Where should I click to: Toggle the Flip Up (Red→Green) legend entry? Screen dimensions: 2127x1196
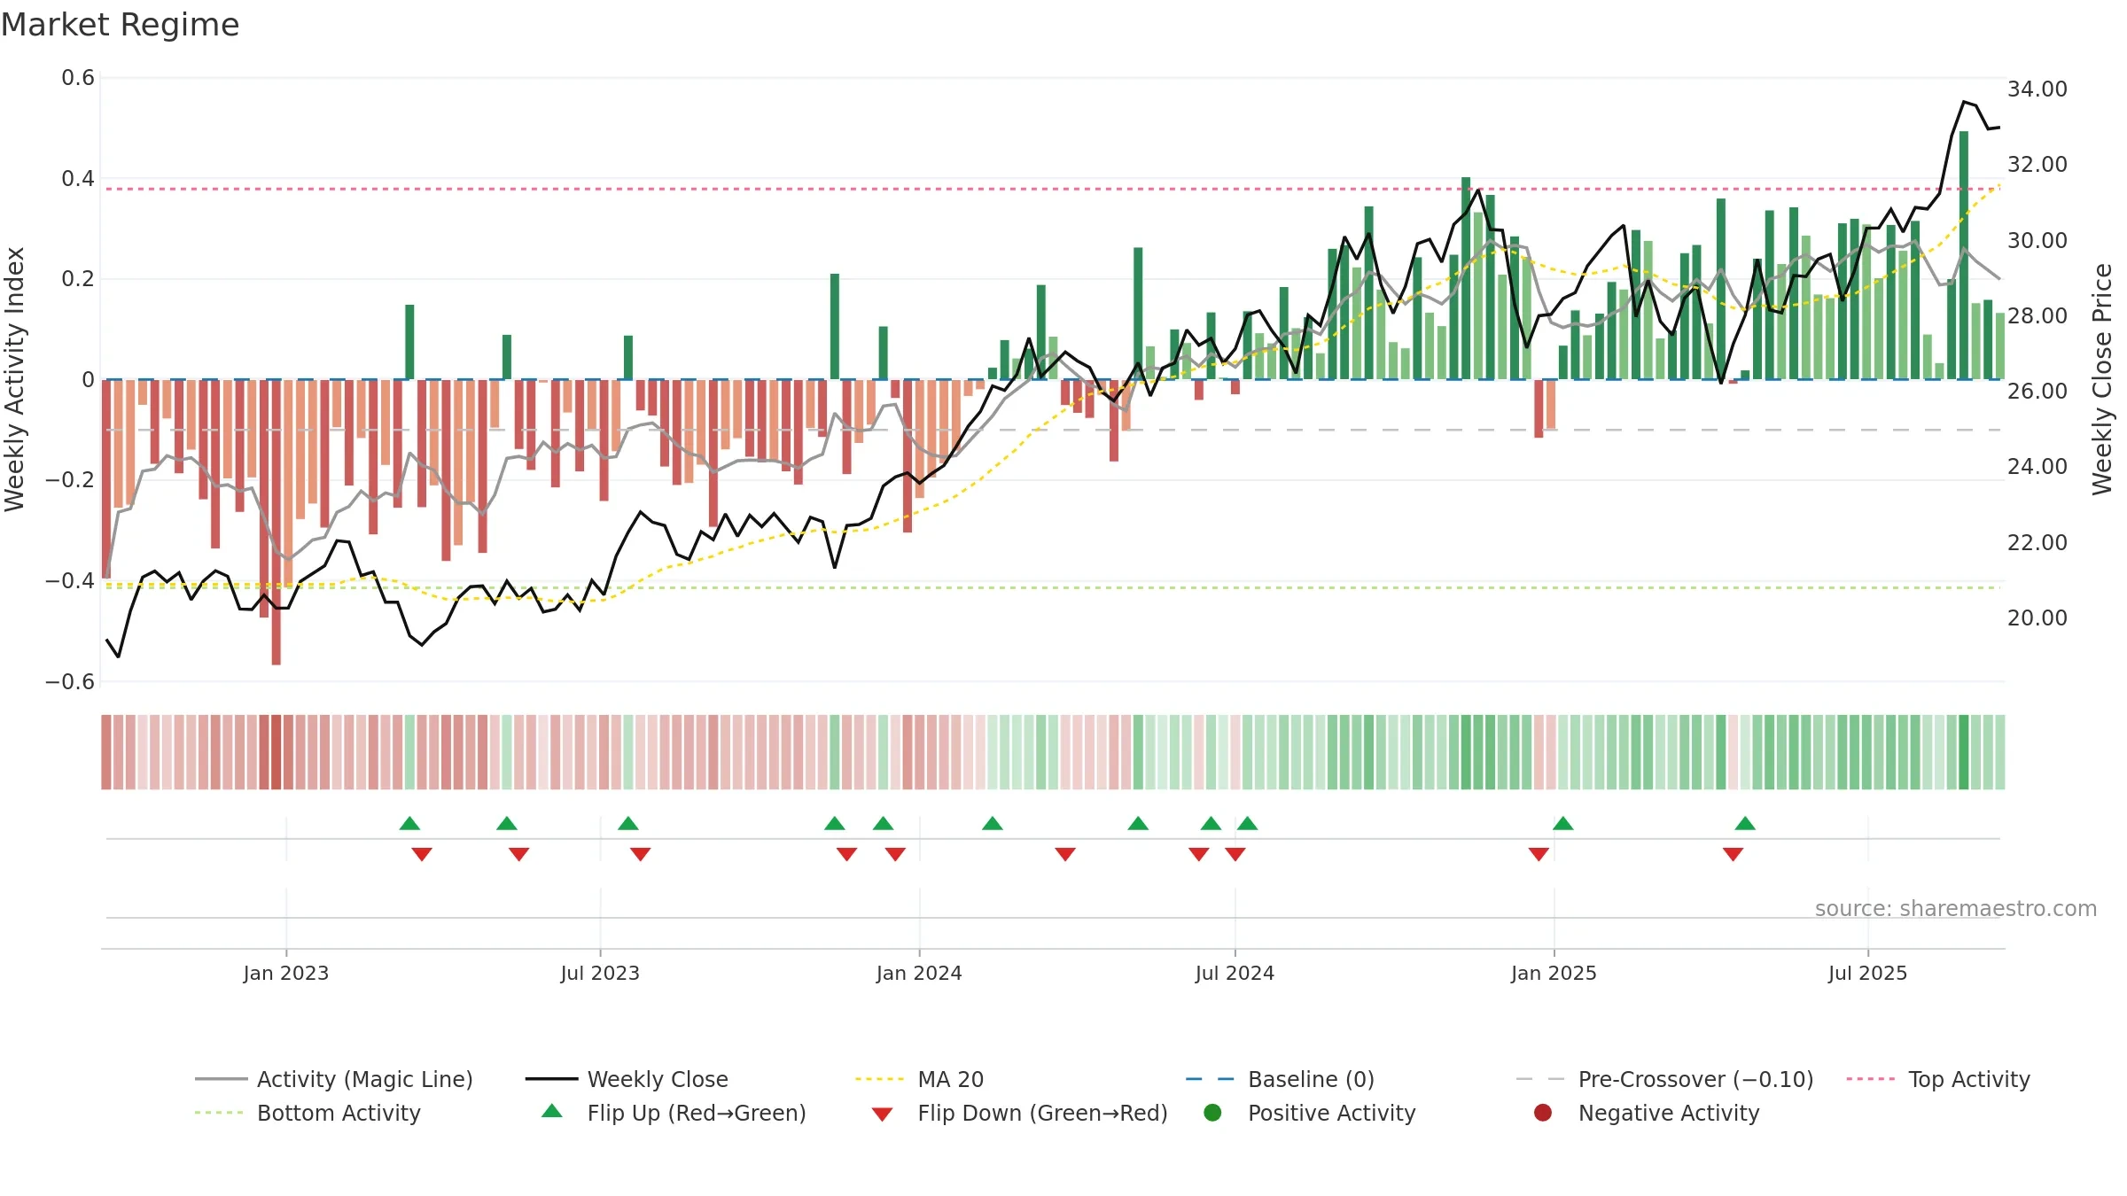674,1113
